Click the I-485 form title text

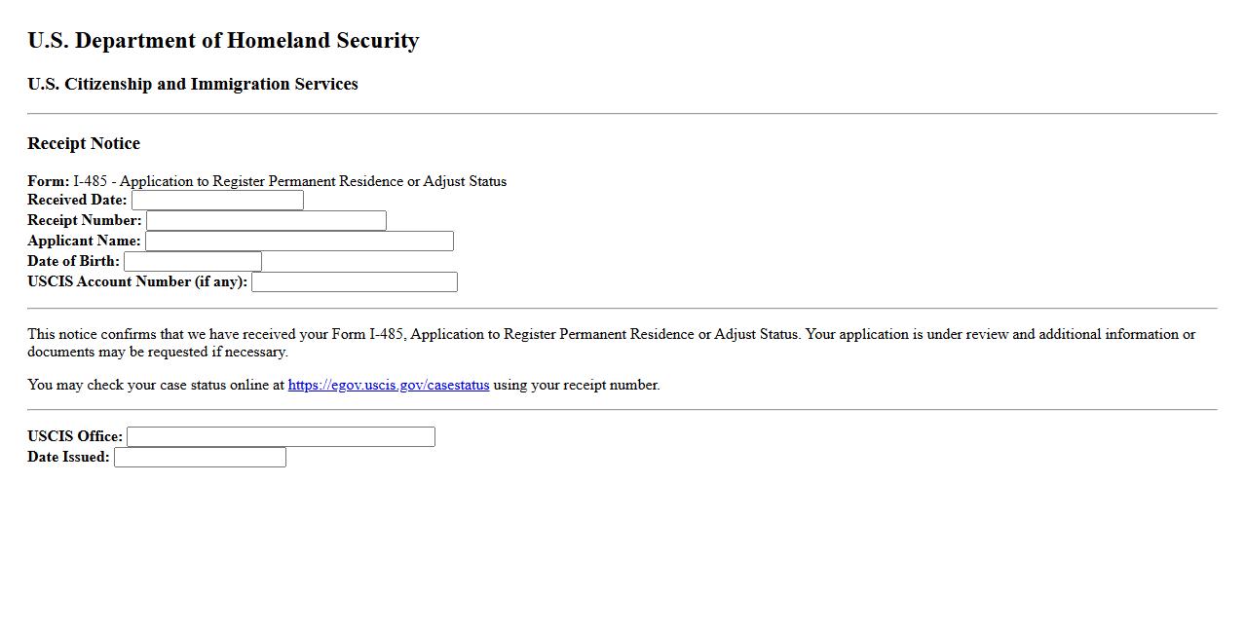coord(289,182)
